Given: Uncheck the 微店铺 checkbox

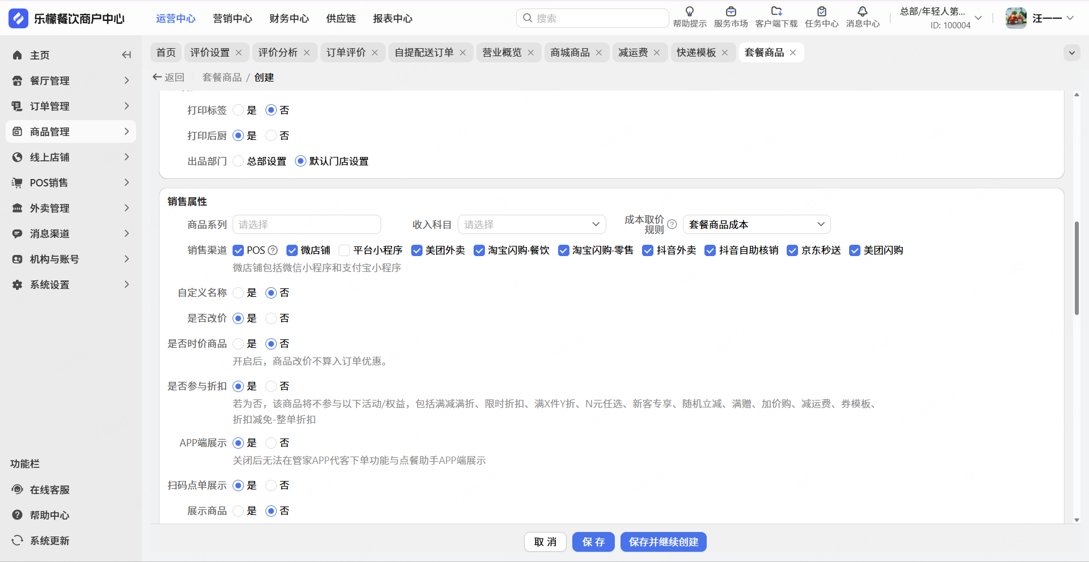Looking at the screenshot, I should (x=292, y=250).
